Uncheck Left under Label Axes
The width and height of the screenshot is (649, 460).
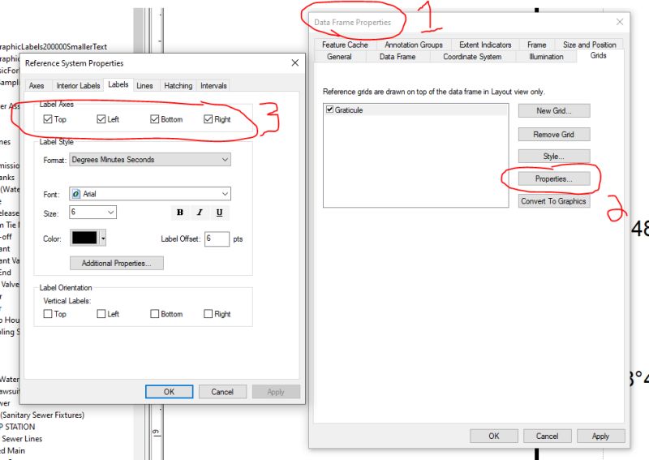coord(101,119)
